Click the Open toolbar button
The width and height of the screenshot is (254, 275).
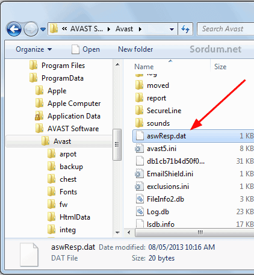pos(86,49)
